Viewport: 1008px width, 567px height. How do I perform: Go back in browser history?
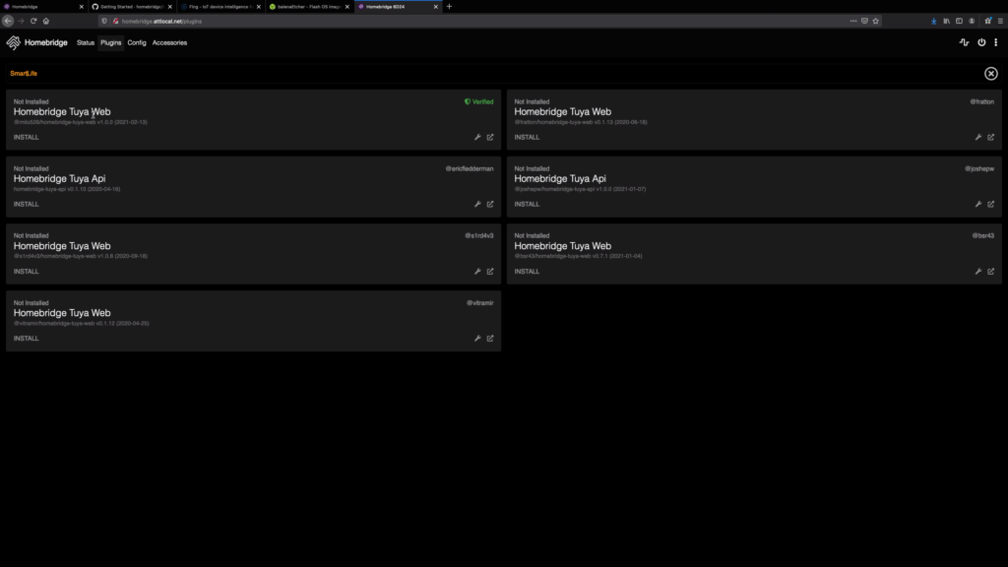(8, 22)
